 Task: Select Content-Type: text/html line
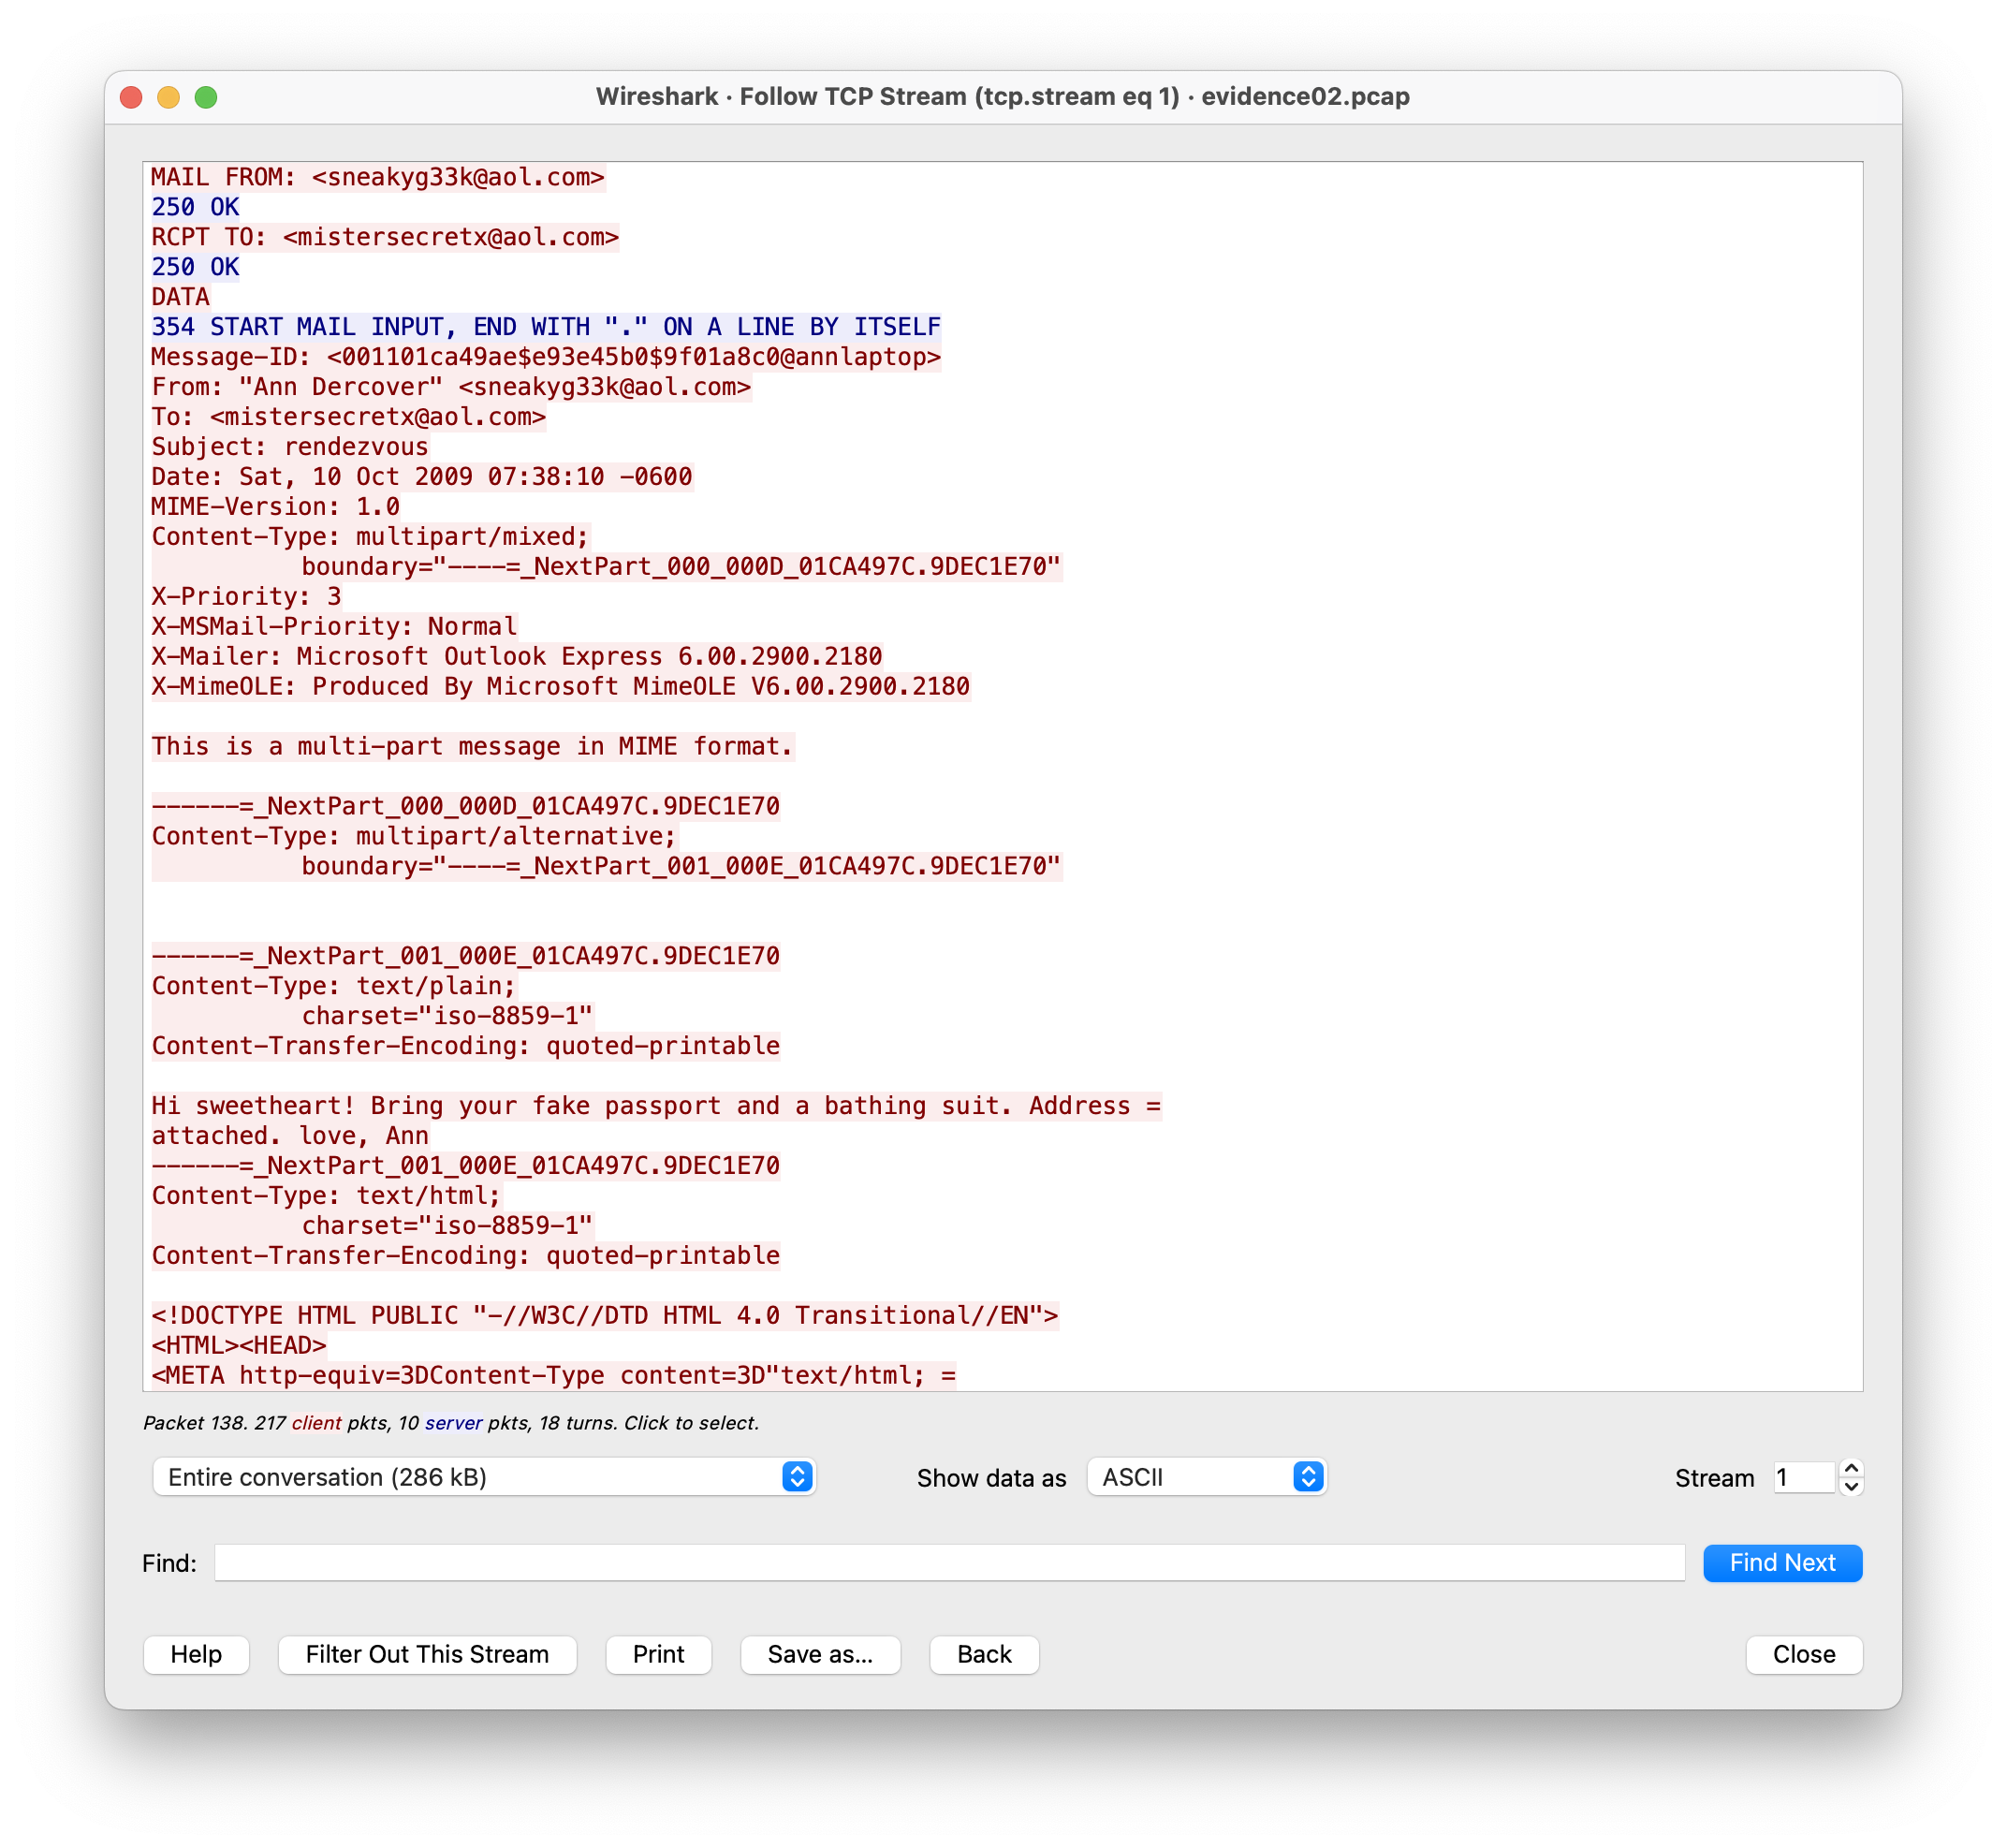(327, 1196)
